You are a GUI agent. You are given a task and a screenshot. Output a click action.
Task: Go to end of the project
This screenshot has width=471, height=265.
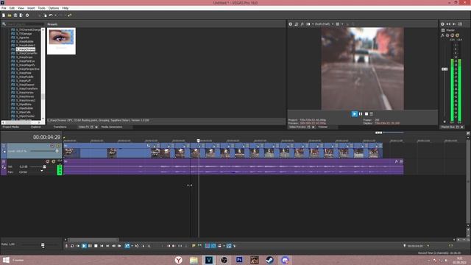(107, 246)
